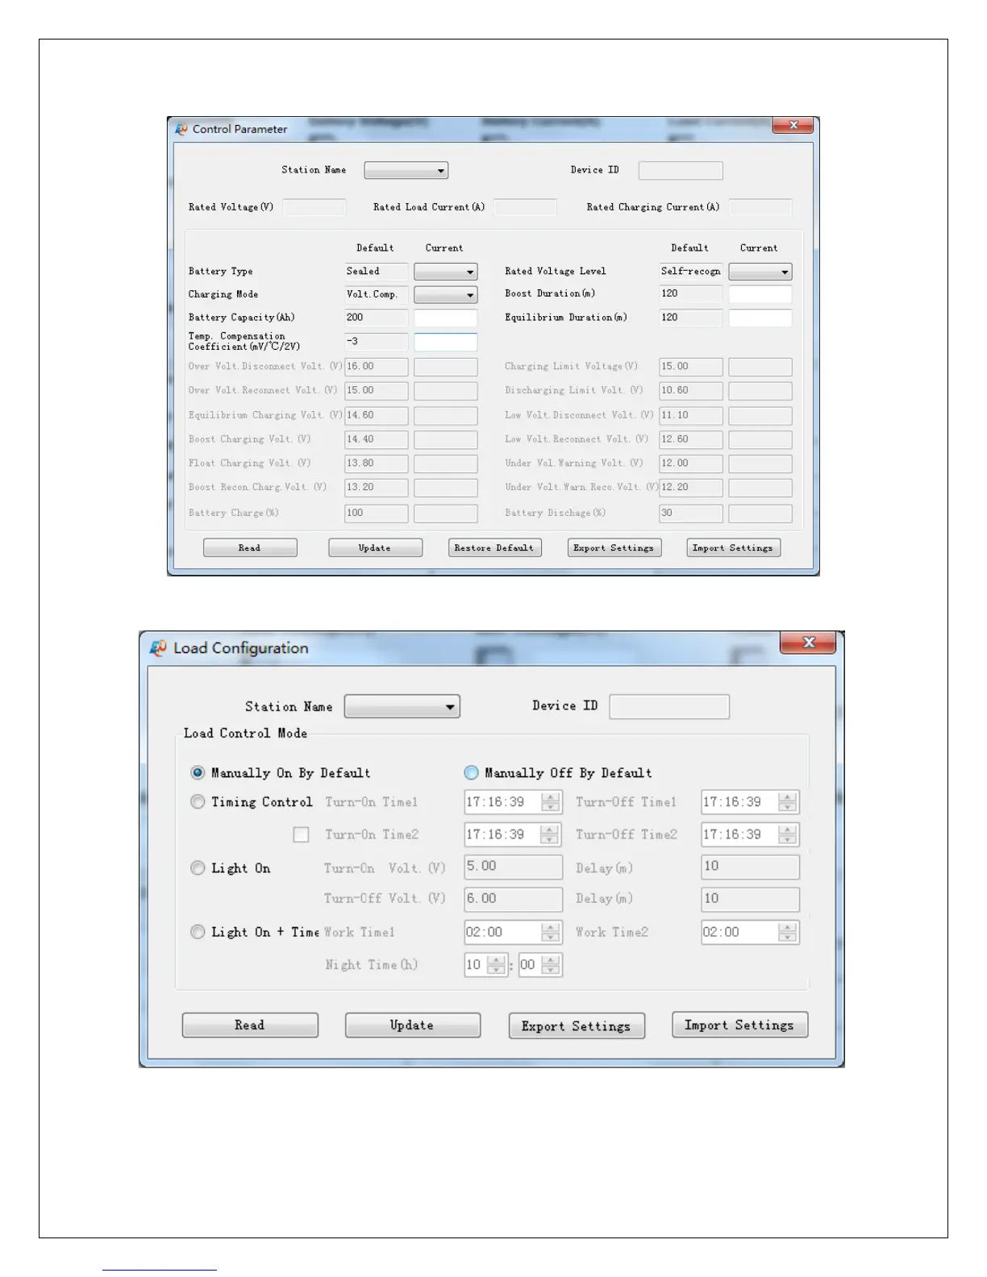Select Manually On By Default radio
987x1277 pixels.
coord(198,772)
